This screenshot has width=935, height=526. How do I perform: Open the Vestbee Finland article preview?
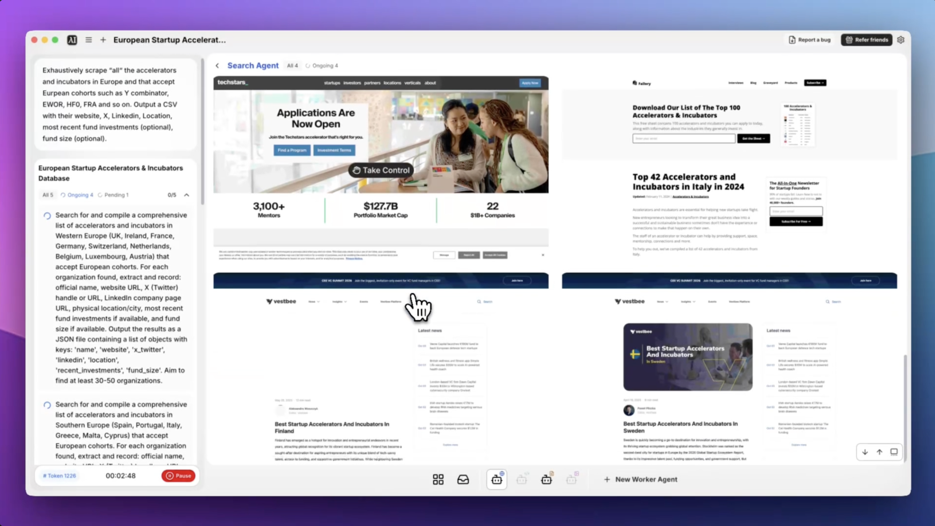381,367
